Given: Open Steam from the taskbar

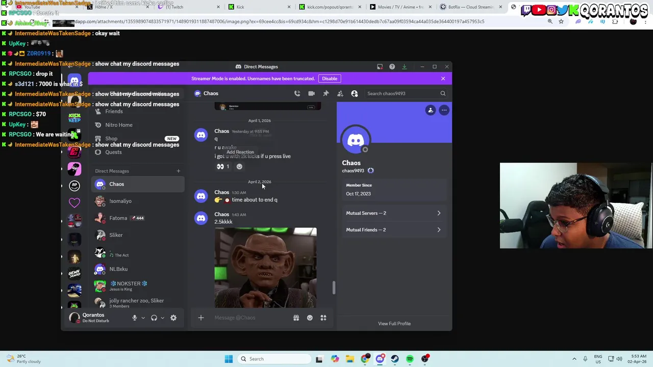Looking at the screenshot, I should pyautogui.click(x=395, y=359).
